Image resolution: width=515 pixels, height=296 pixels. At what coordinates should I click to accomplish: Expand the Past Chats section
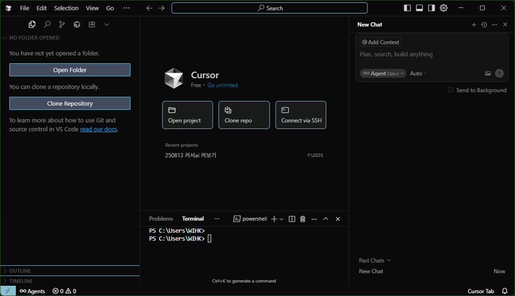[375, 260]
